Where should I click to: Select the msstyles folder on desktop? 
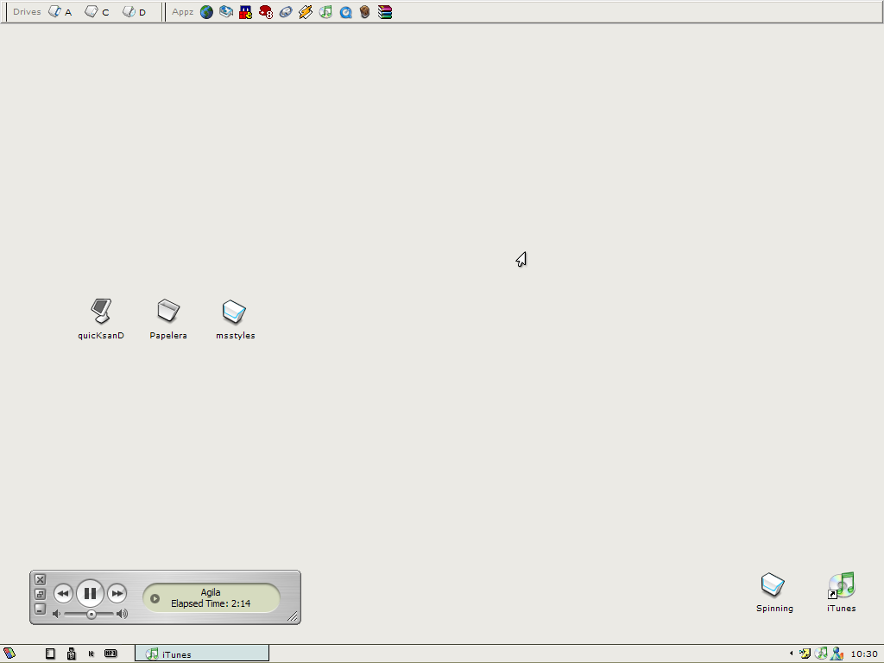[x=235, y=312]
